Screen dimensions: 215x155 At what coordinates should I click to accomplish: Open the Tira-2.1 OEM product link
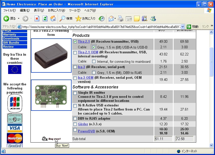(88, 52)
